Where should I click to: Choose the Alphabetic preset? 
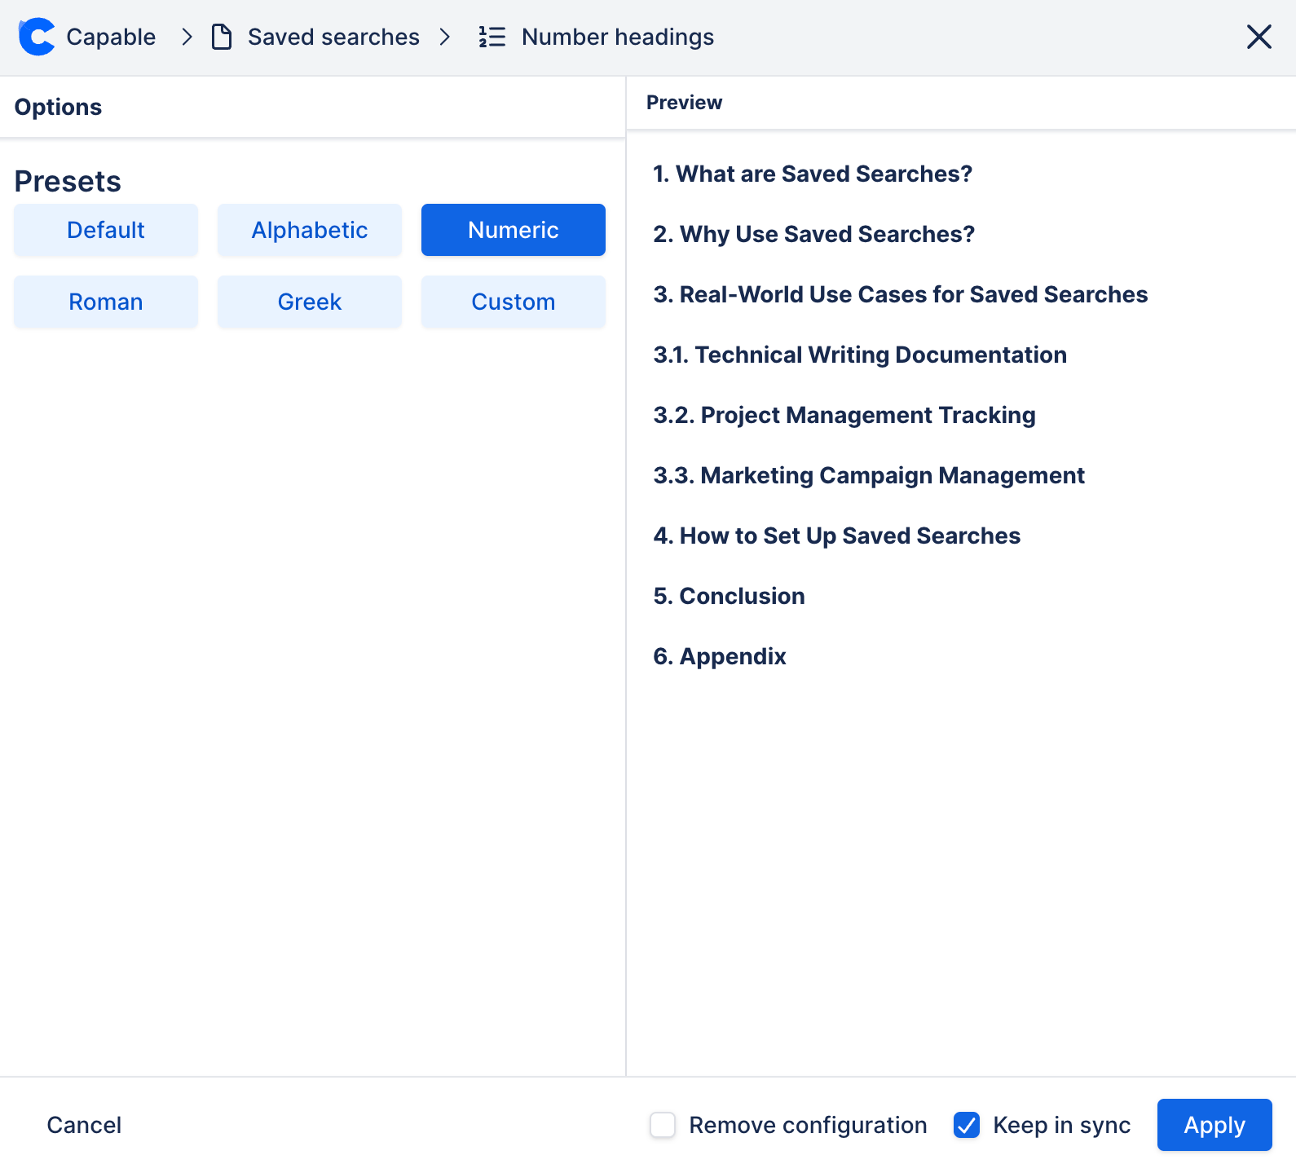point(310,230)
